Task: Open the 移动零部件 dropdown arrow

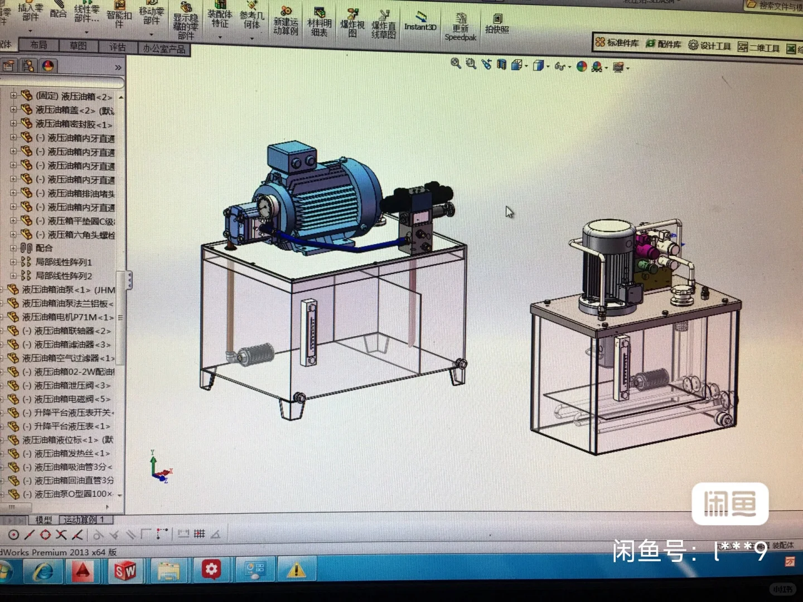Action: (x=151, y=35)
